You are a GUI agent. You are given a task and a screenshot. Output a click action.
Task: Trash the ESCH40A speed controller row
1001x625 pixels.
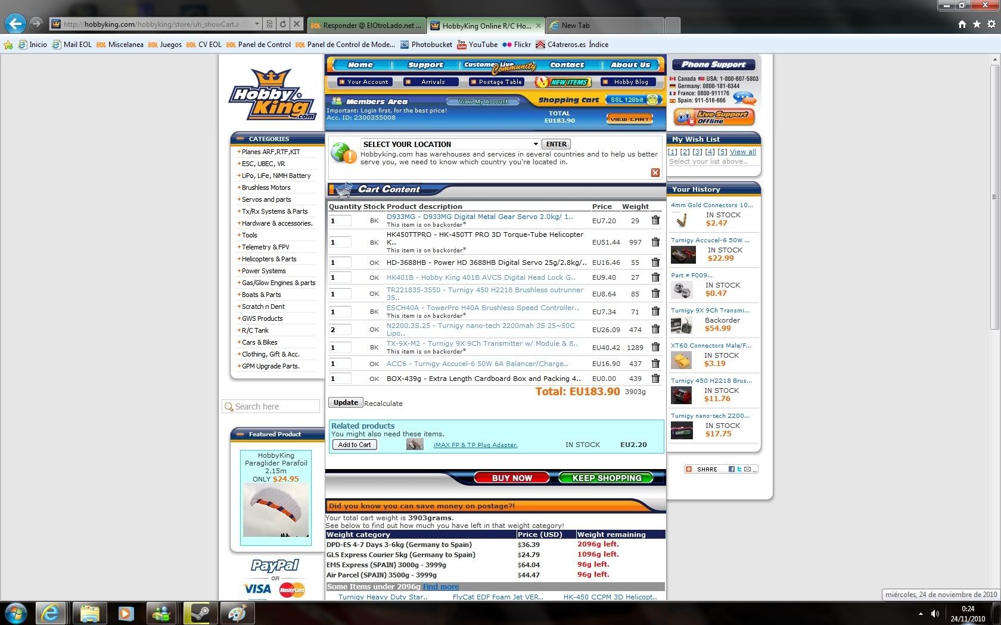click(655, 311)
